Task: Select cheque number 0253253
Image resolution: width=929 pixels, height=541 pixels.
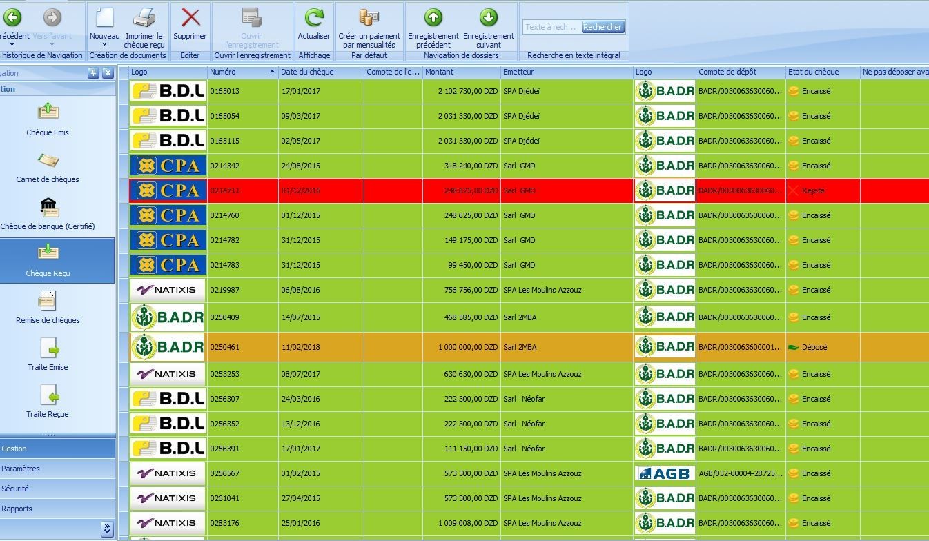Action: [x=225, y=374]
